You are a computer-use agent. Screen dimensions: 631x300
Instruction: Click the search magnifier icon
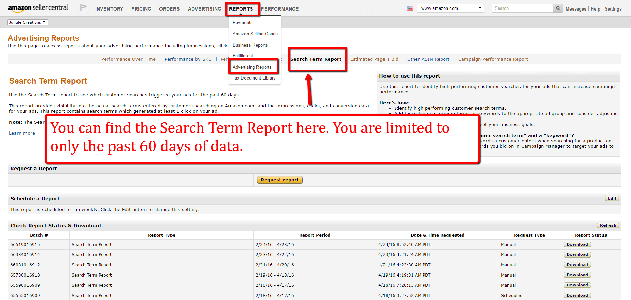pos(558,8)
